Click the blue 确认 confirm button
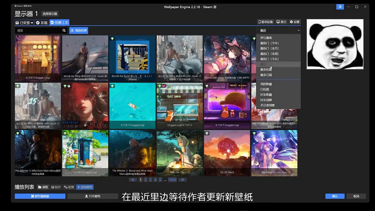The image size is (375, 211). (x=335, y=196)
